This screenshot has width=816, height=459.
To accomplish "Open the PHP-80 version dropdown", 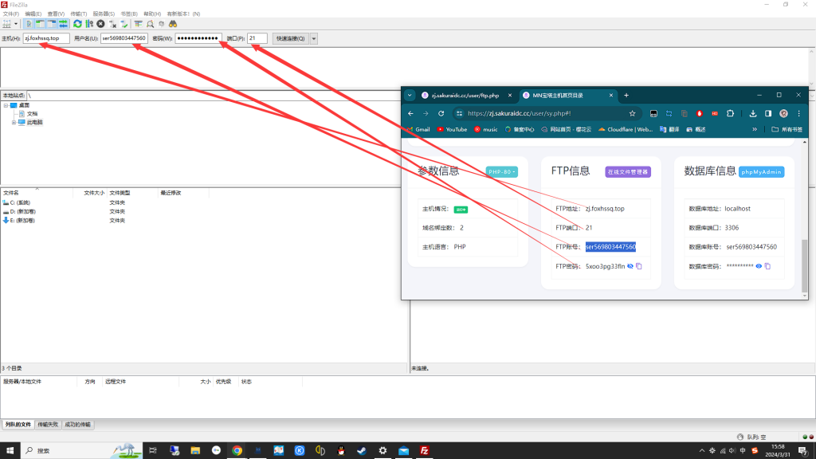I will [x=502, y=172].
